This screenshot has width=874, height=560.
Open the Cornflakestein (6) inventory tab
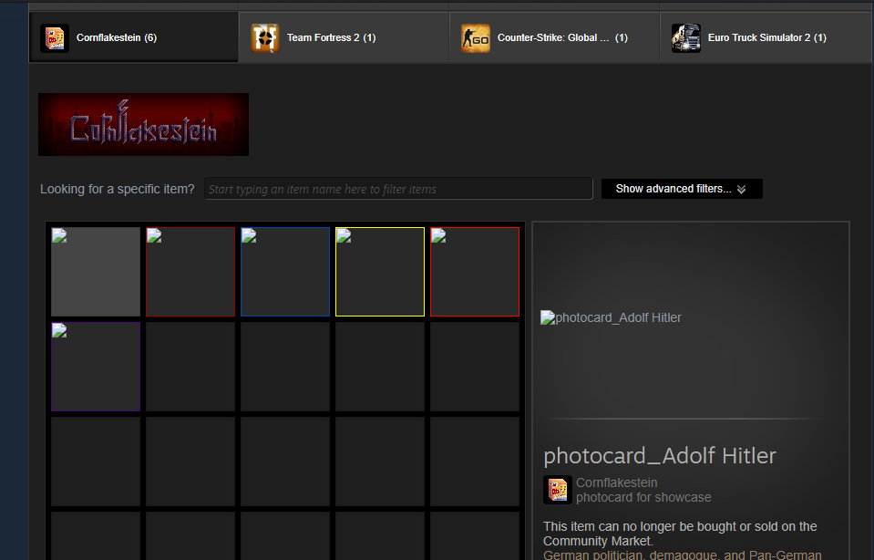tap(134, 37)
